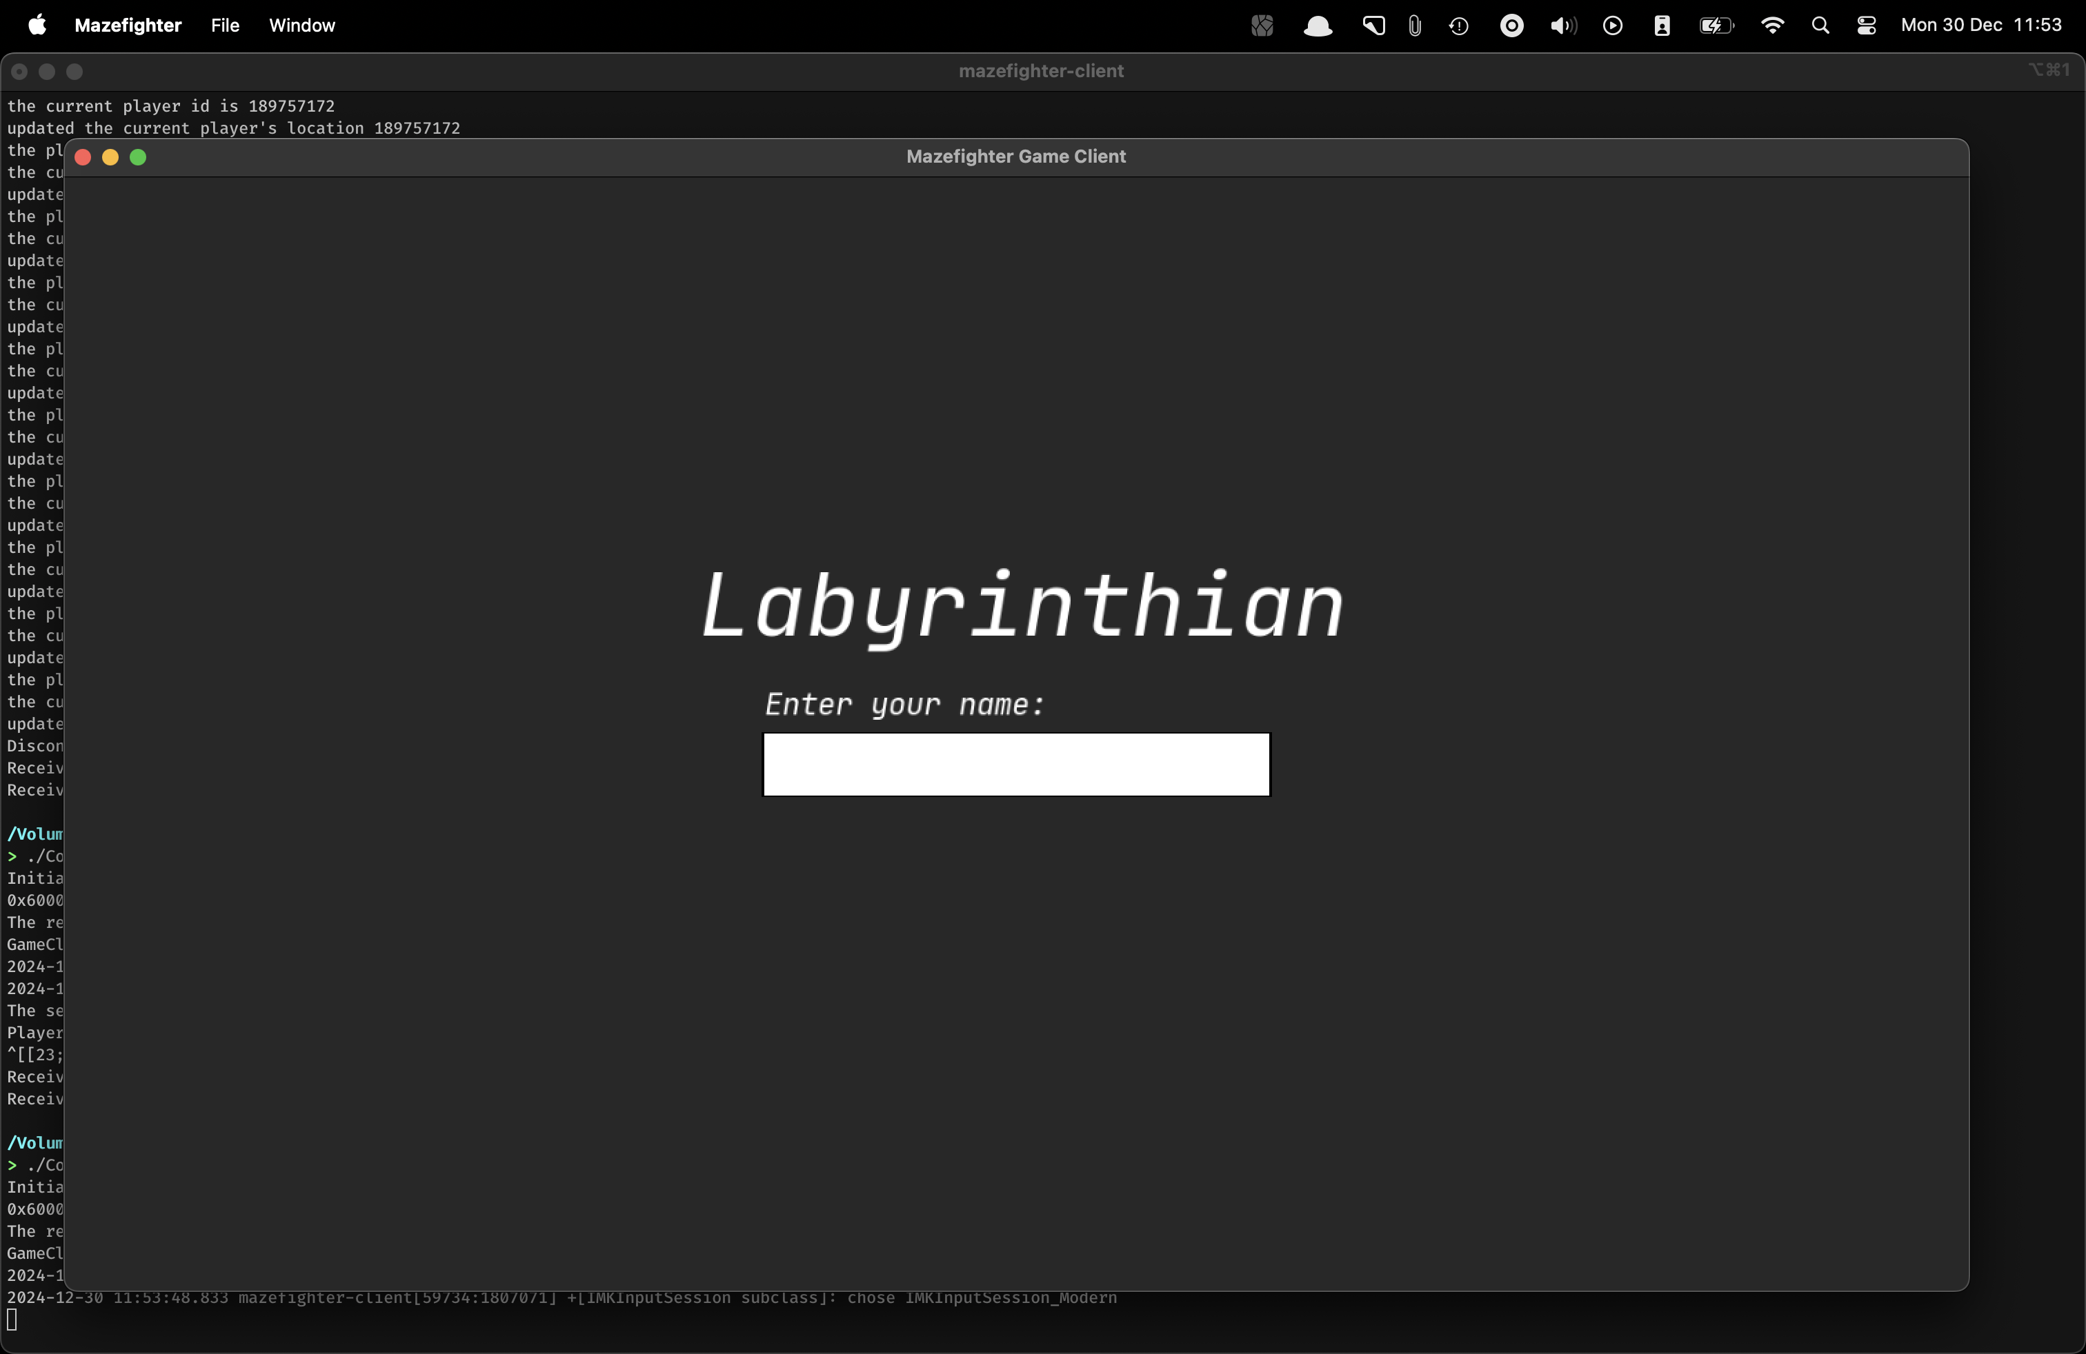
Task: Open Spotlight search magnifier
Action: click(x=1820, y=26)
